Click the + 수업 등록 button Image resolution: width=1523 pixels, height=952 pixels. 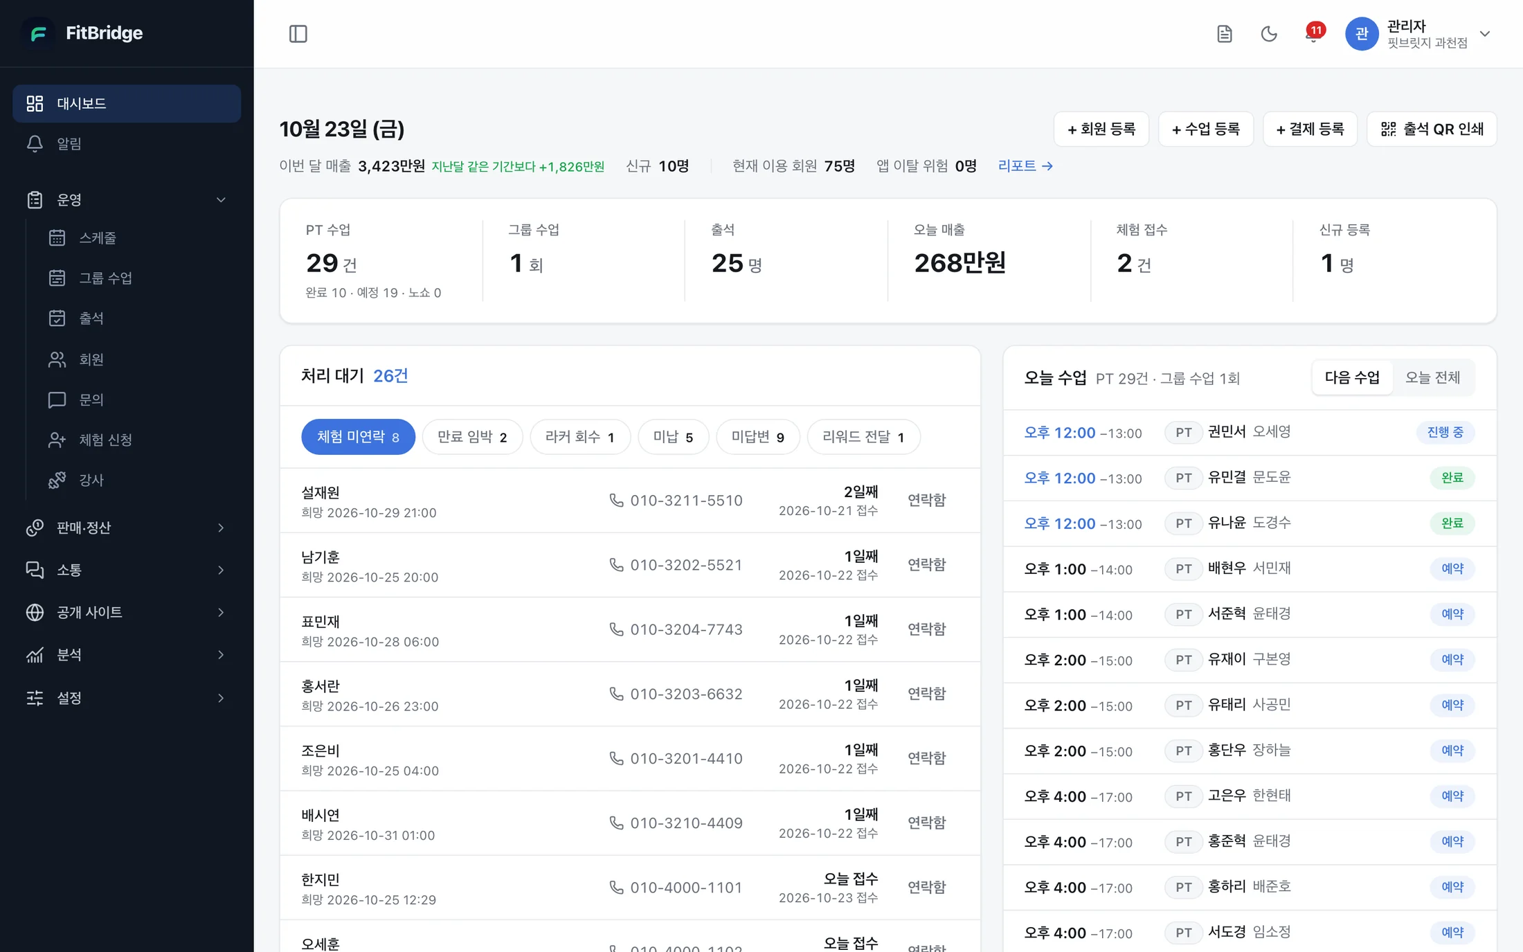click(1205, 129)
